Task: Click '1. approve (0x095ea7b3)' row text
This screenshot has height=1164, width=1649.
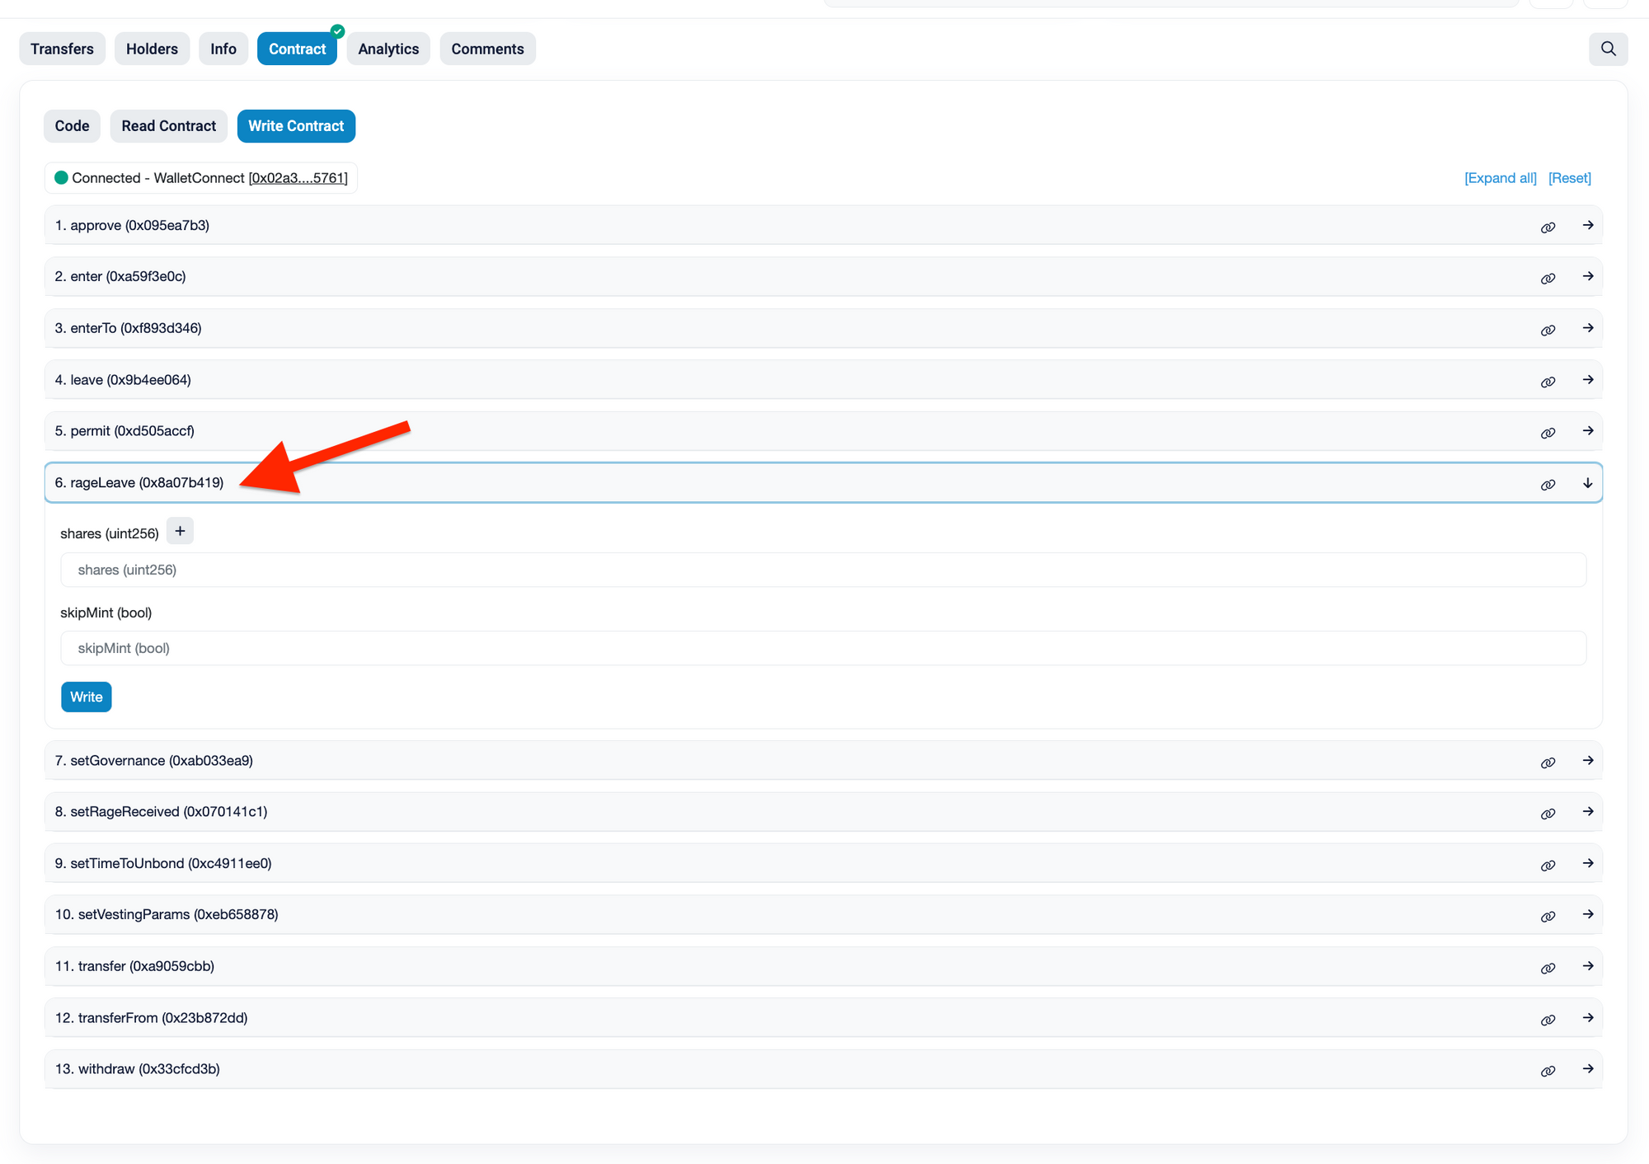Action: tap(132, 225)
